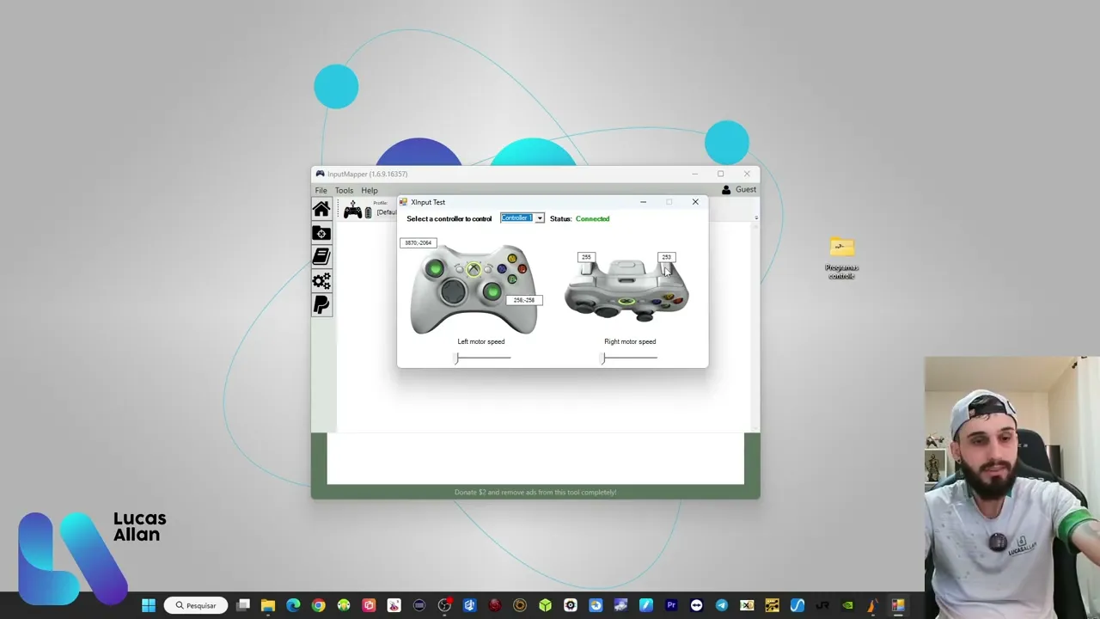Launch Microsoft Edge from the taskbar
1100x619 pixels.
tap(293, 605)
